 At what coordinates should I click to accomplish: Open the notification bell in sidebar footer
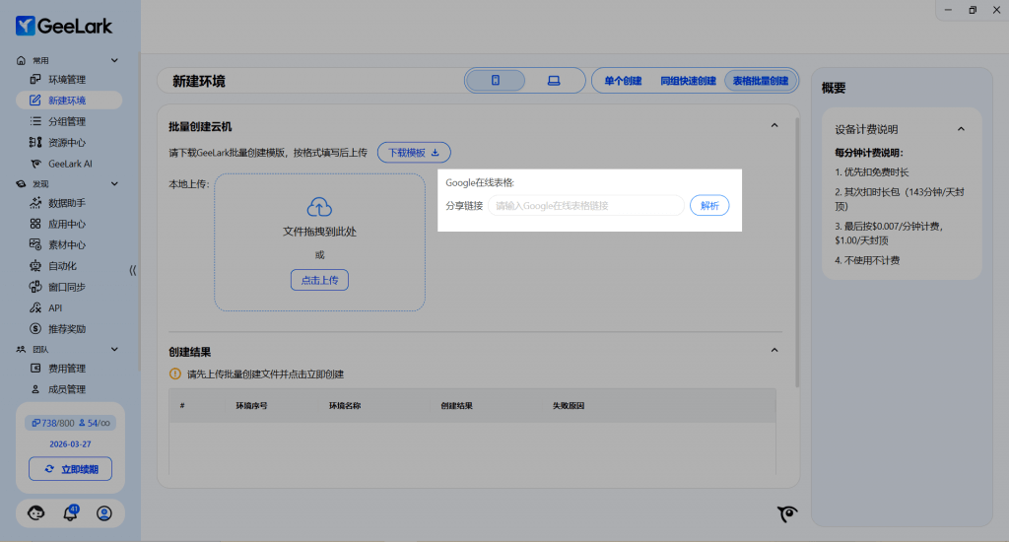[x=70, y=512]
